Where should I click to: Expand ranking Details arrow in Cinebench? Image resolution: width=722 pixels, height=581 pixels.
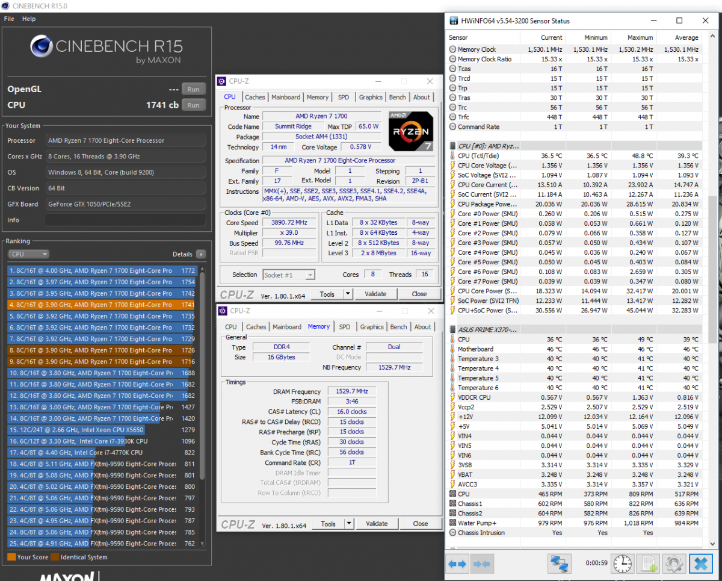click(x=200, y=254)
